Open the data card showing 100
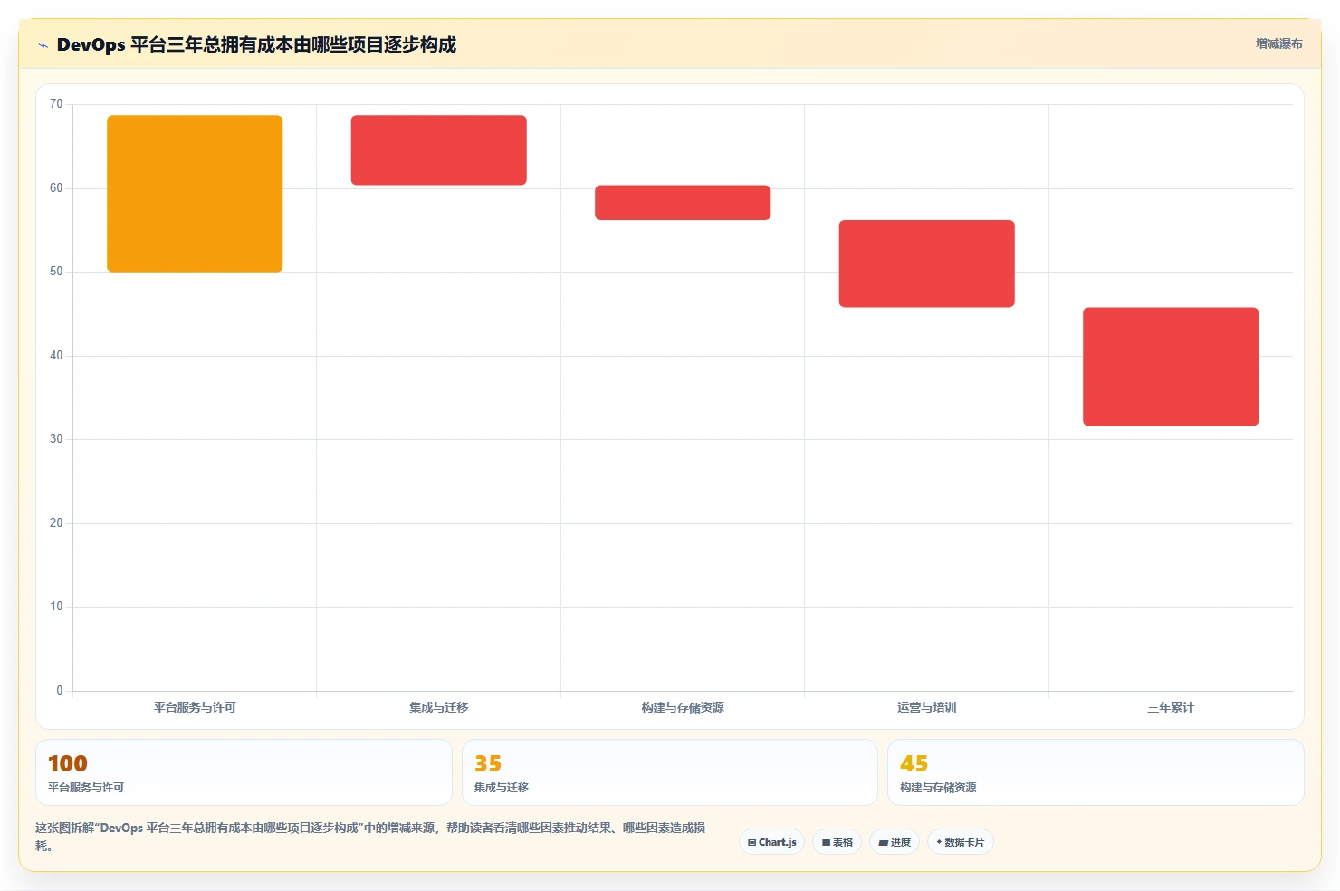Screen dimensions: 1340x891 [244, 772]
